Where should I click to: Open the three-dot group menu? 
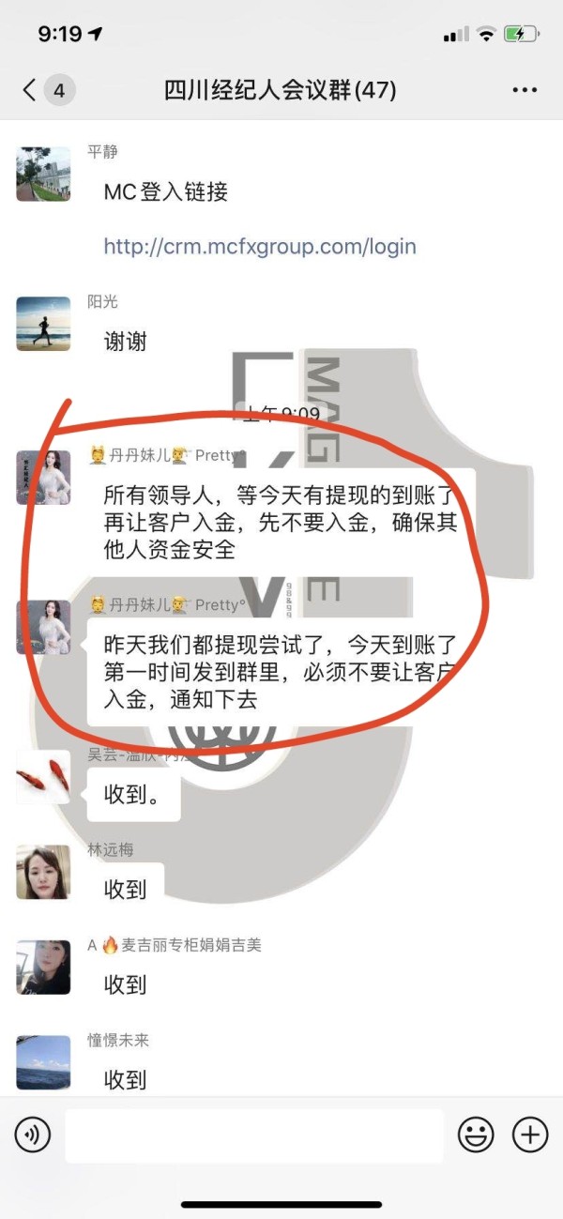[x=525, y=90]
